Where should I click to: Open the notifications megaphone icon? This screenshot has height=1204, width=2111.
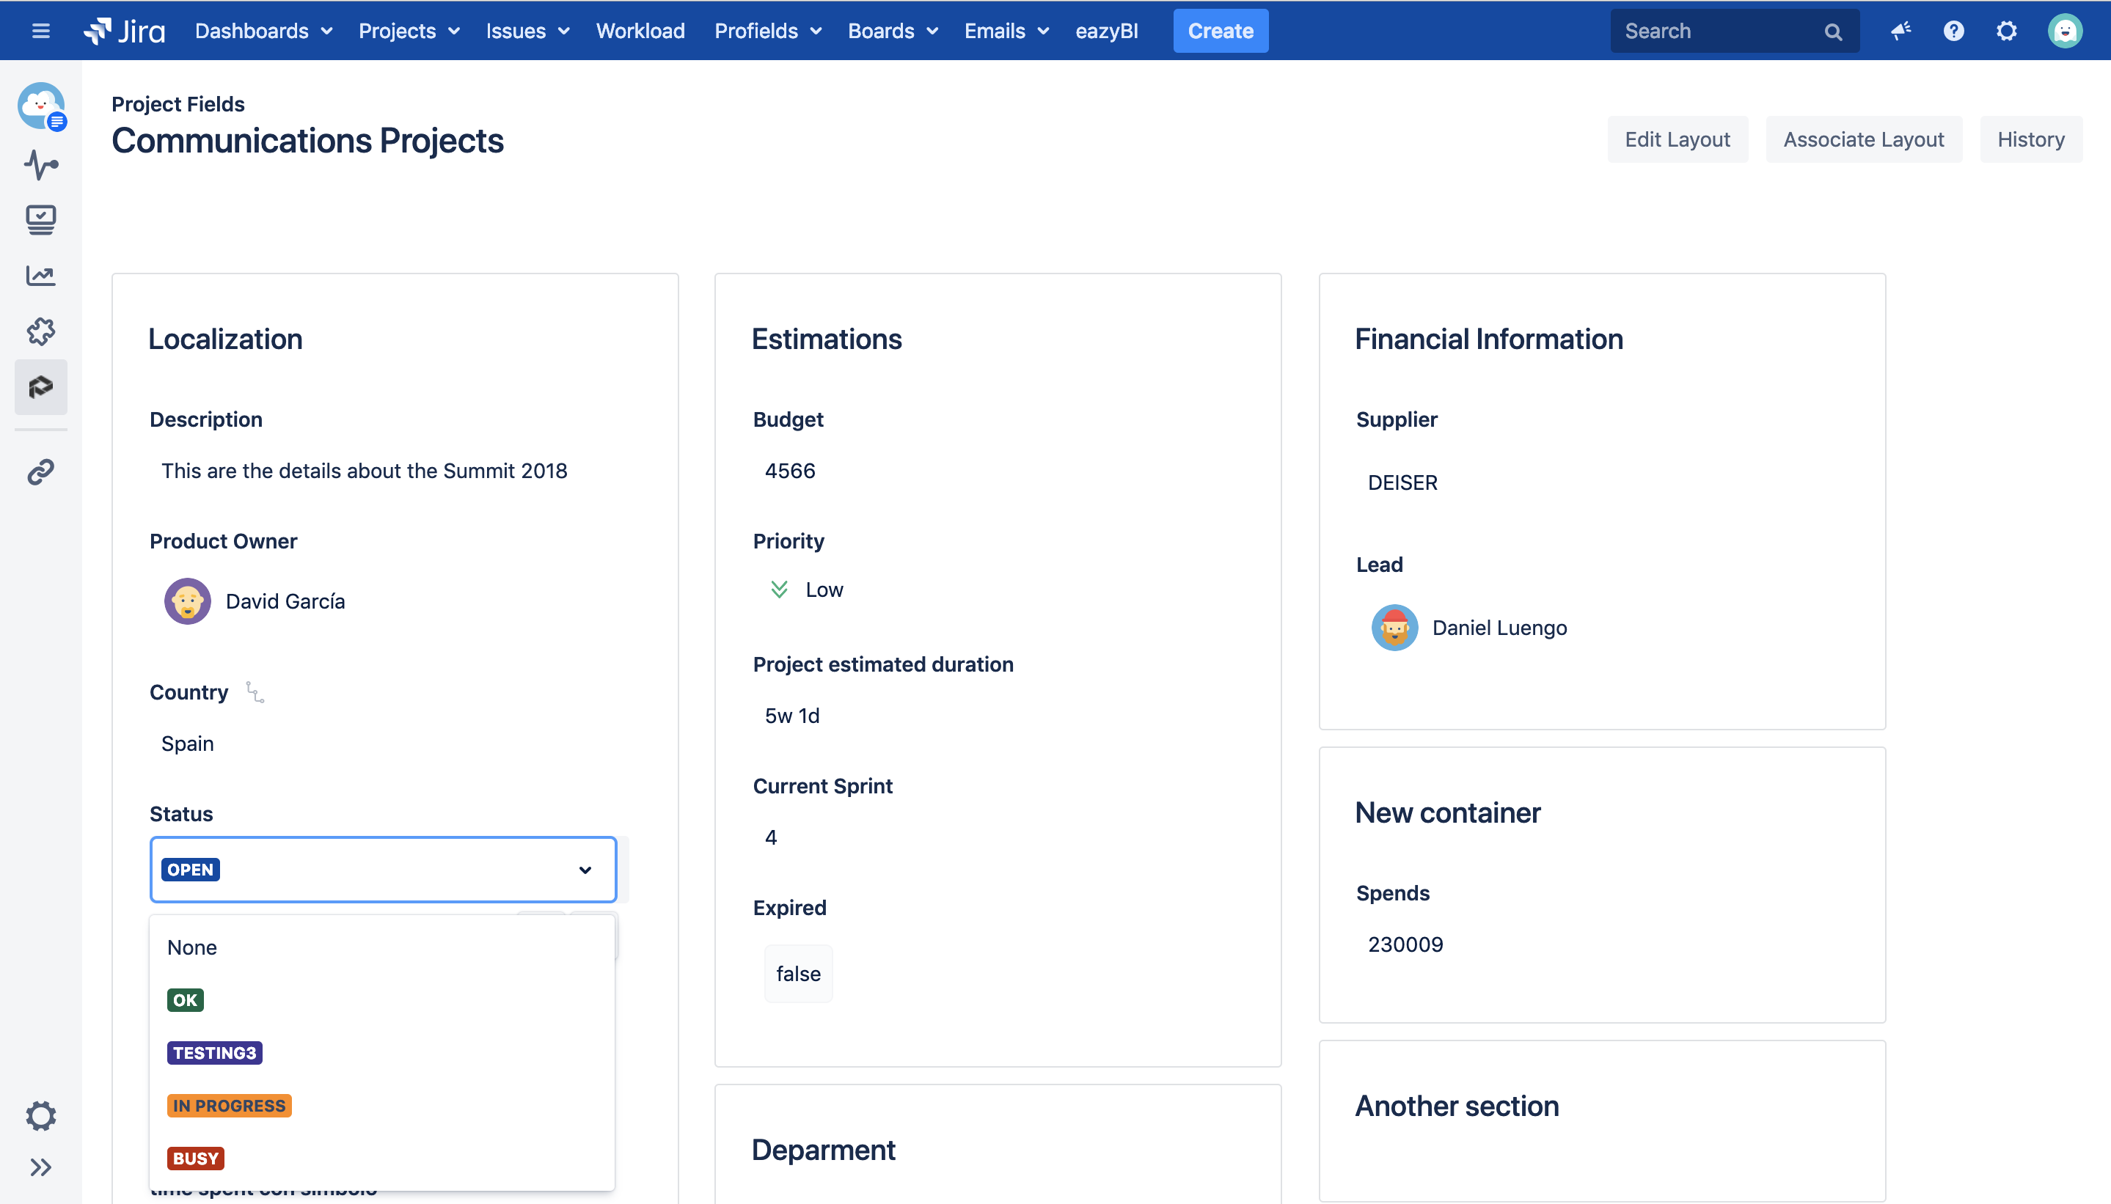(x=1900, y=31)
